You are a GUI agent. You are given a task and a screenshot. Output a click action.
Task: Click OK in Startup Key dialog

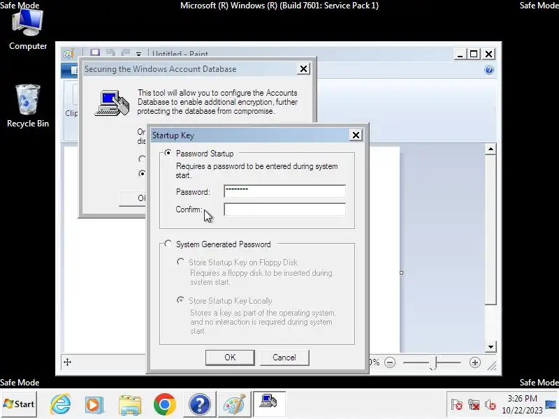coord(230,358)
